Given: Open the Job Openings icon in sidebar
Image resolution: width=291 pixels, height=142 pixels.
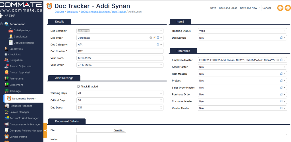Looking at the screenshot, I should point(11,30).
